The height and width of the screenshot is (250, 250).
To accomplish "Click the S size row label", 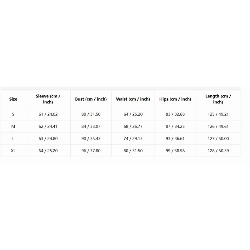I will (x=13, y=114).
